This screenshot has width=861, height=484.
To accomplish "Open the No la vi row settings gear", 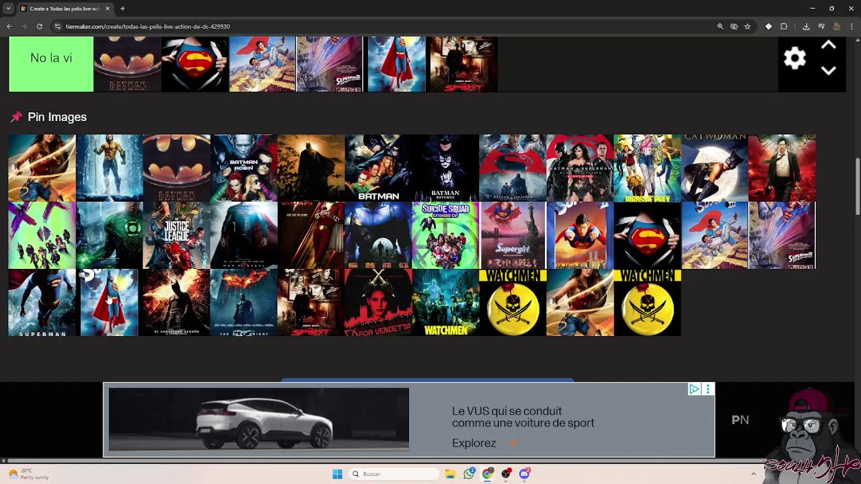I will (794, 58).
